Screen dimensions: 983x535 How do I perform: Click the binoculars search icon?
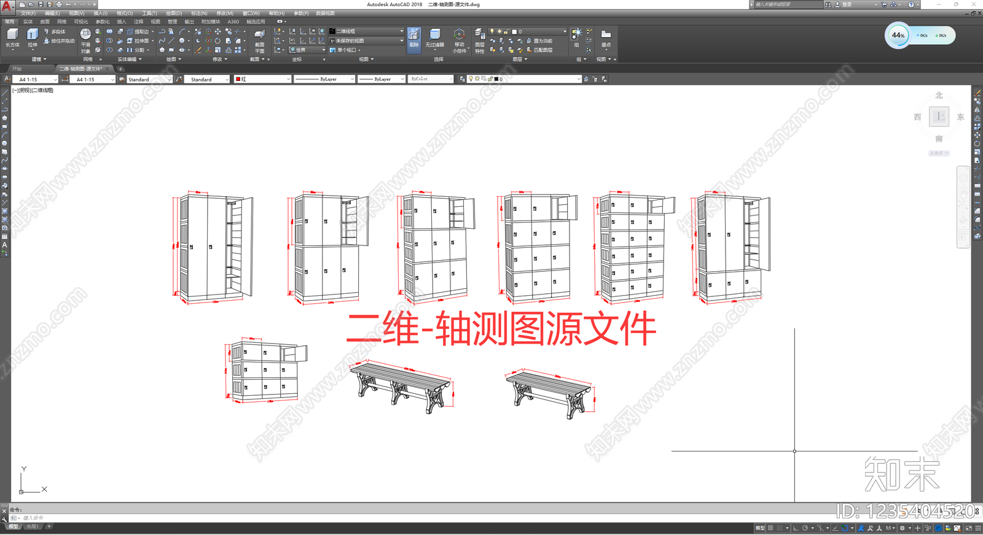click(x=829, y=4)
